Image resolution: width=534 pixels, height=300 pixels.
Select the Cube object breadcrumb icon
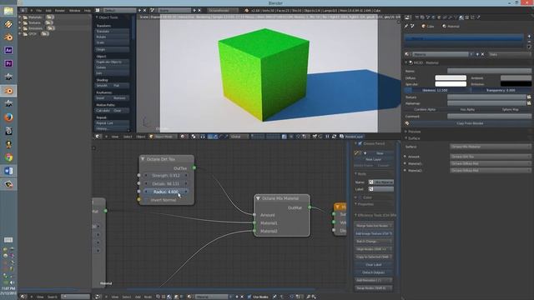[x=424, y=26]
